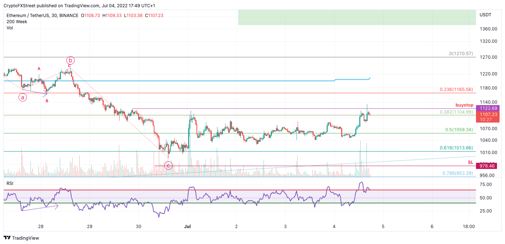Toggle the Vol indicator in the legend

(x=10, y=28)
